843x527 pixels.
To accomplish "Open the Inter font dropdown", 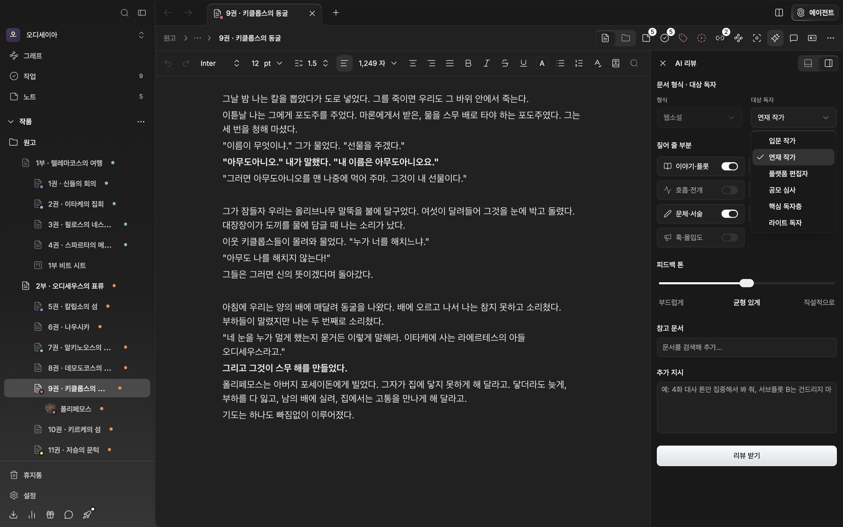I will (x=220, y=63).
